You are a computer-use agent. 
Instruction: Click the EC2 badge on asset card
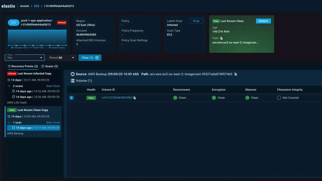click(x=14, y=23)
